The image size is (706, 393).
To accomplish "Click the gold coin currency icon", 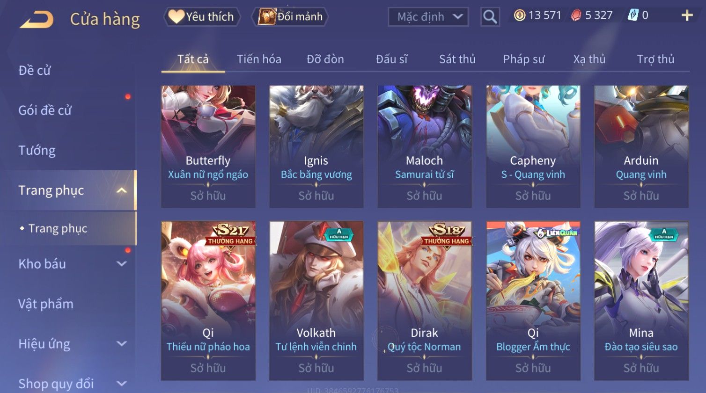I will coord(520,15).
